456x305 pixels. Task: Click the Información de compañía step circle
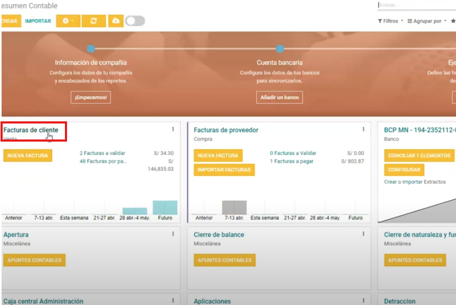click(91, 48)
